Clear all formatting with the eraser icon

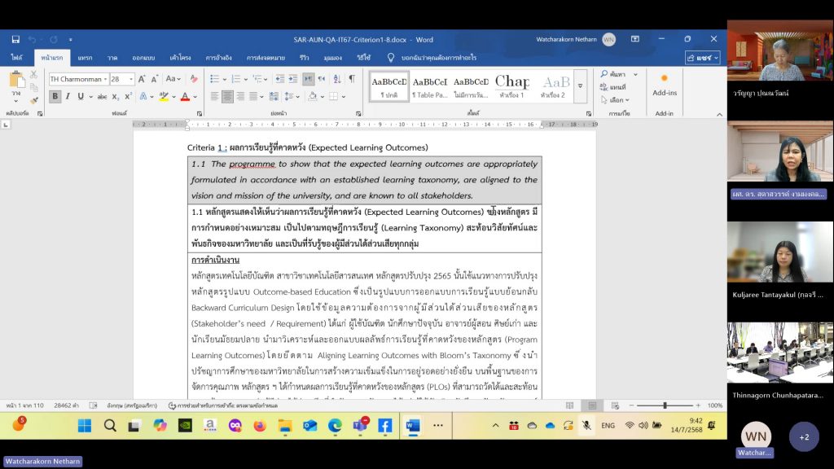[194, 79]
